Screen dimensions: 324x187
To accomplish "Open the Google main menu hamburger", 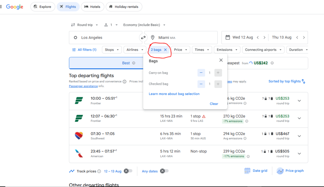I will coord(1,7).
